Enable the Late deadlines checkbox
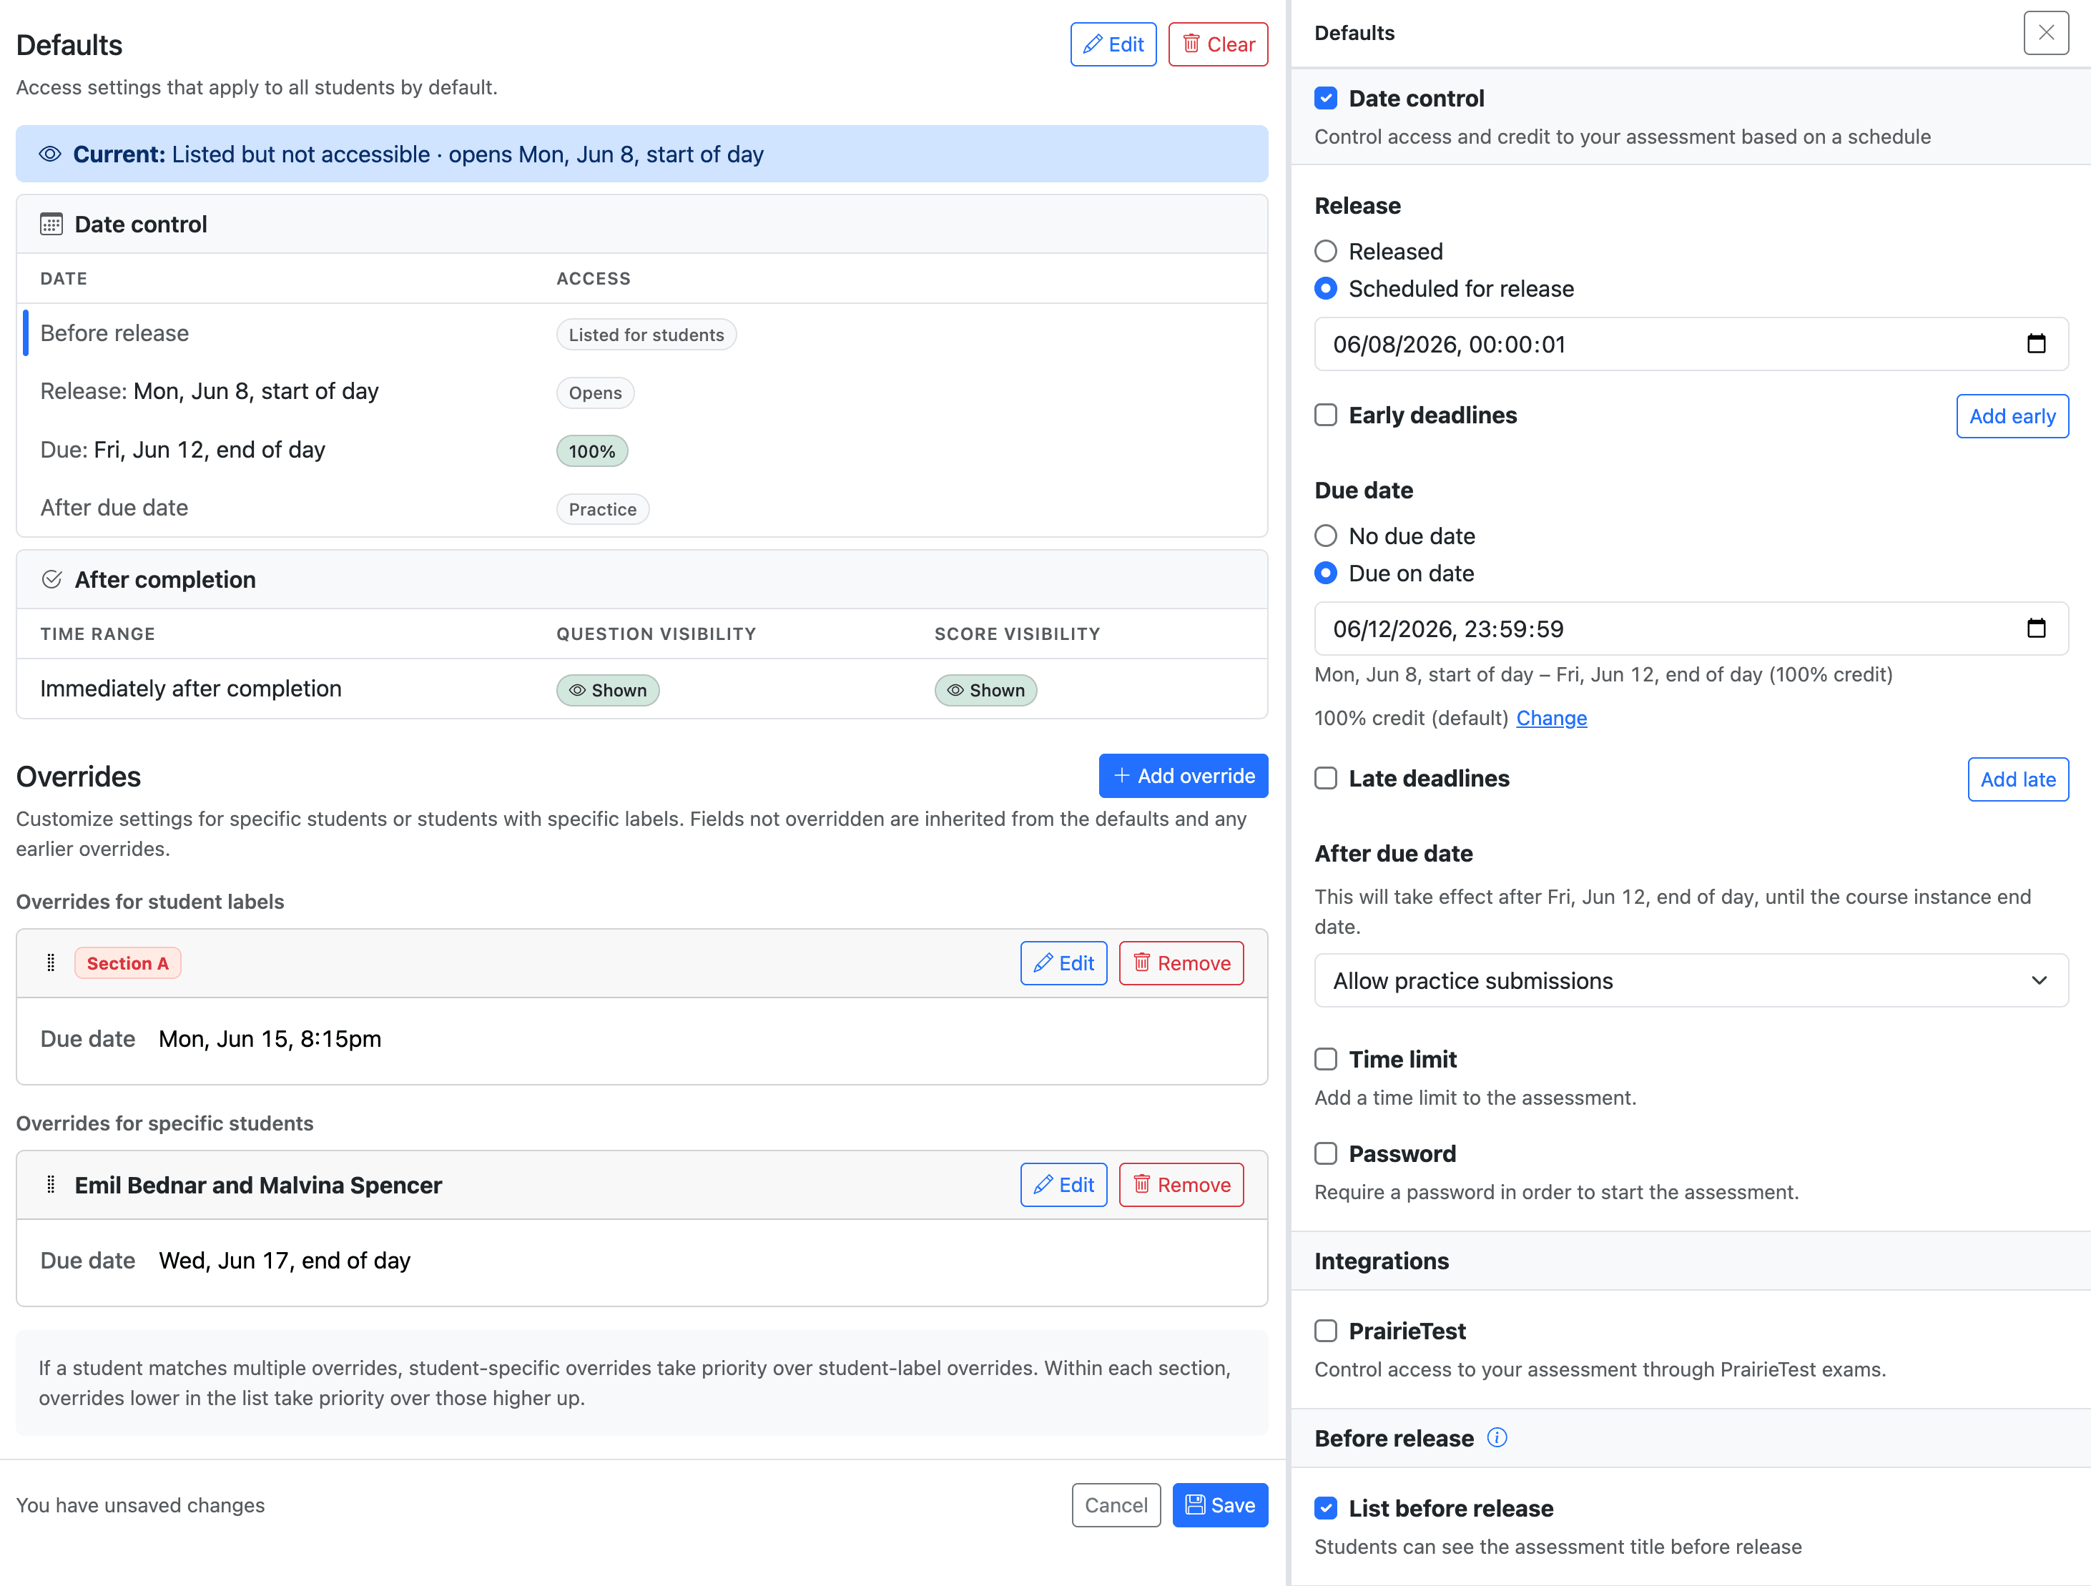 click(1325, 778)
